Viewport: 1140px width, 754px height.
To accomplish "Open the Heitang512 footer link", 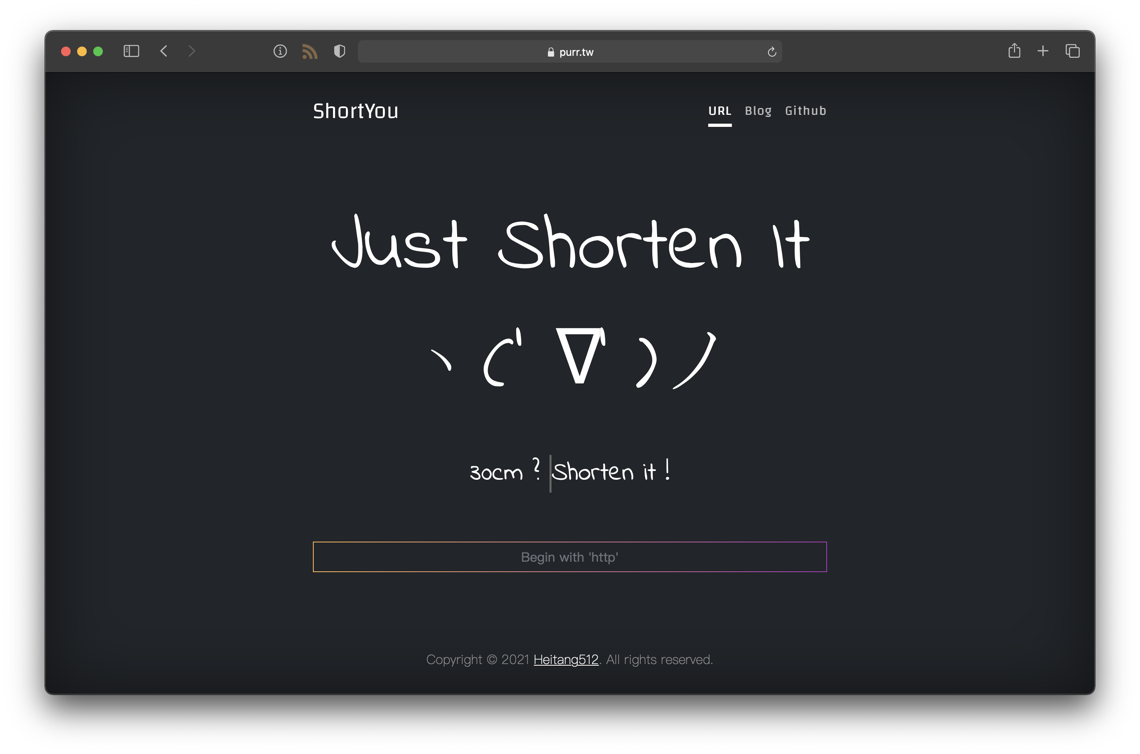I will click(566, 659).
